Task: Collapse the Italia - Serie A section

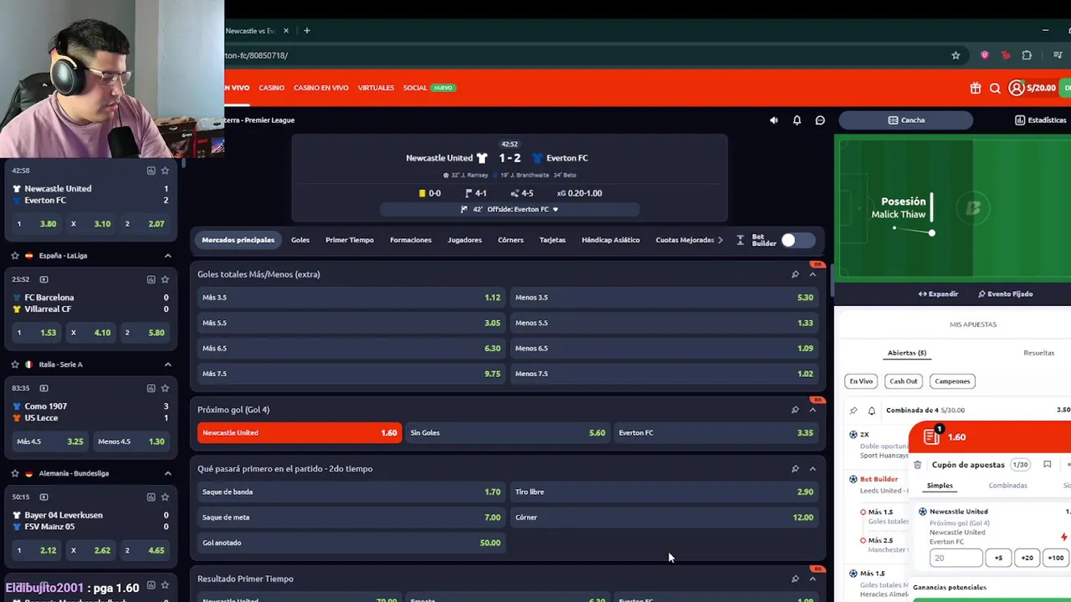Action: point(167,365)
